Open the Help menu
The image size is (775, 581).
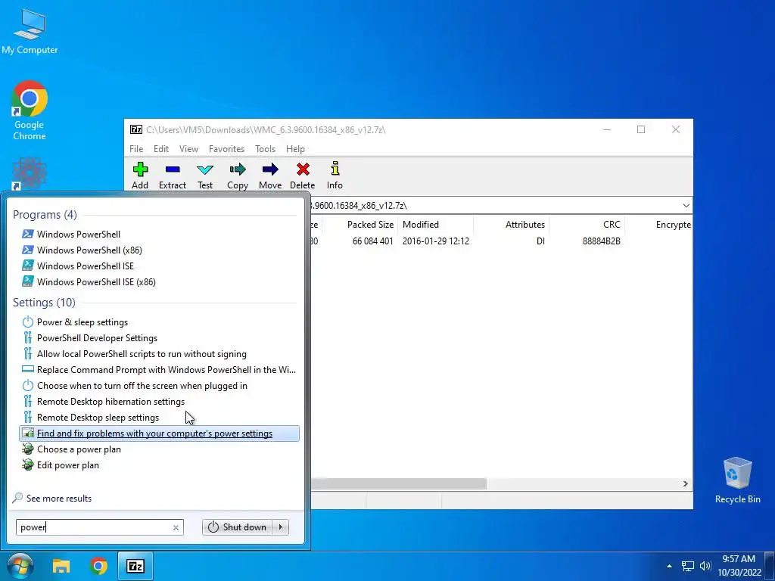[295, 149]
